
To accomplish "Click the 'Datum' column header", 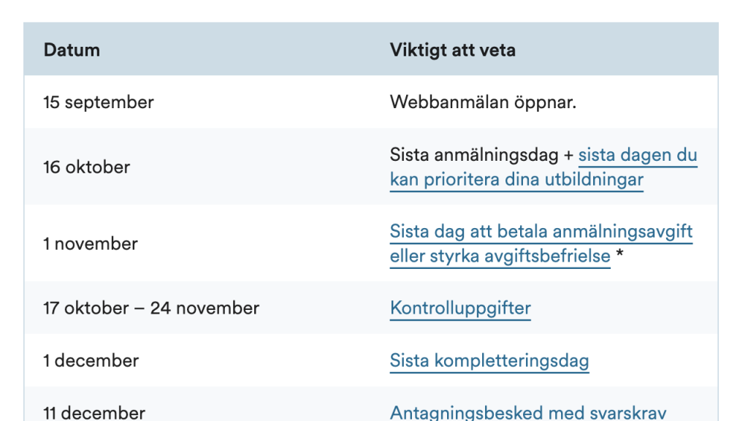I will point(72,50).
